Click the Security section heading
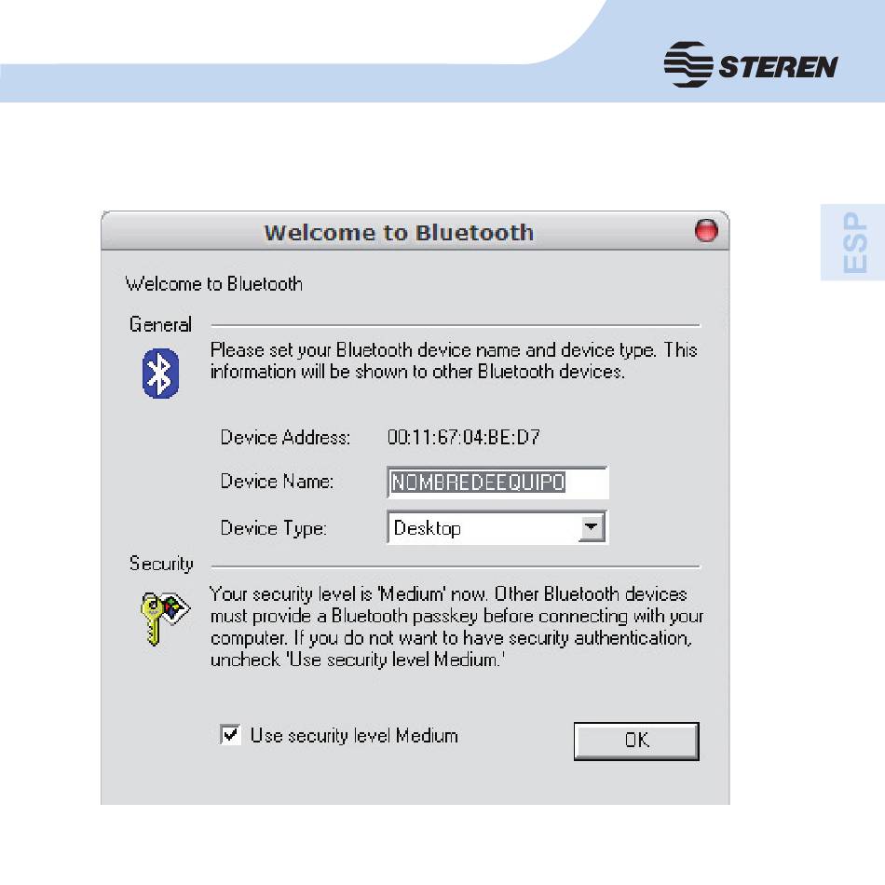885x885 pixels. (161, 564)
